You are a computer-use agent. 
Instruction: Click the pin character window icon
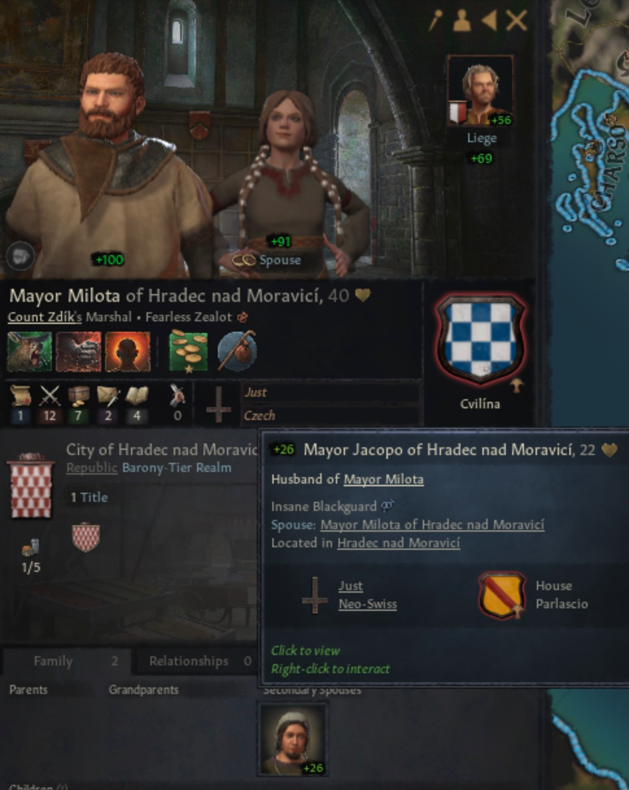tap(434, 21)
